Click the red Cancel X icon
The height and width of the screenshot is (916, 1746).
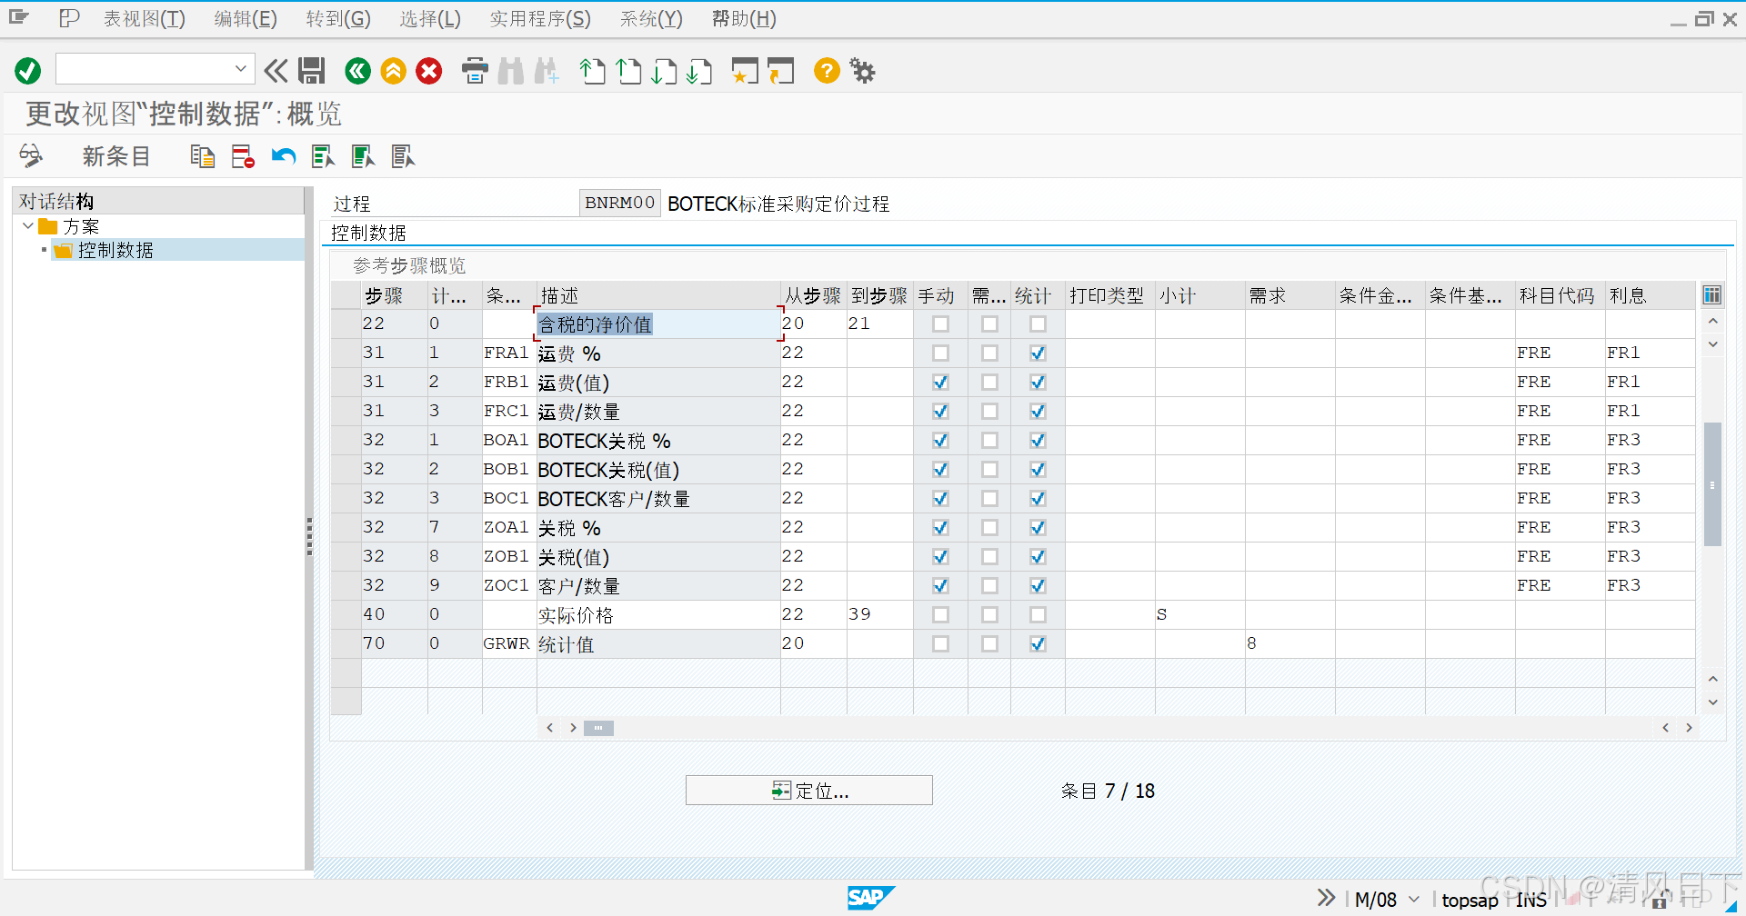429,71
